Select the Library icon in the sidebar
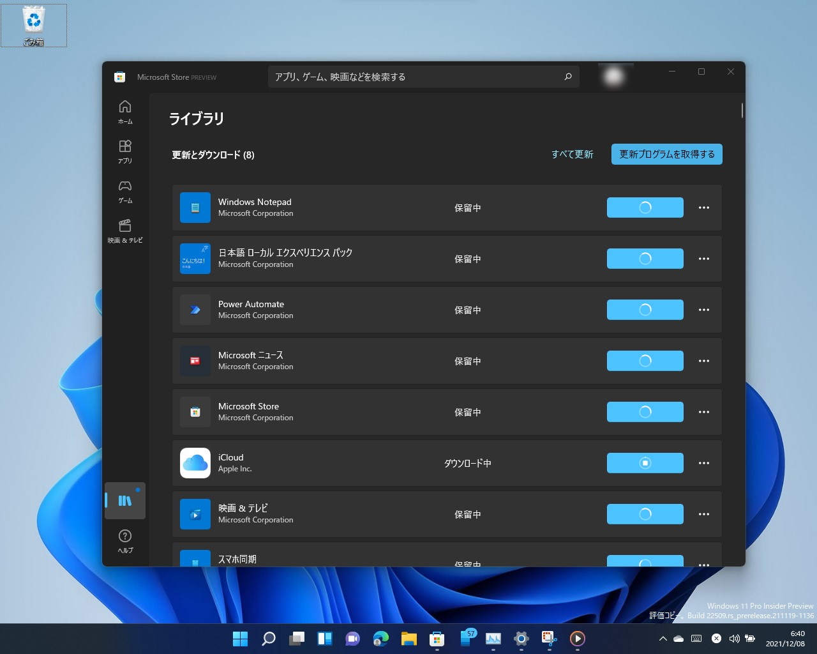 [125, 501]
